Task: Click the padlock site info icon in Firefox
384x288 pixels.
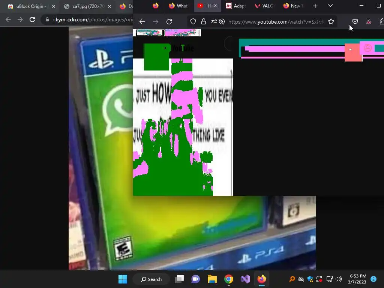Action: tap(204, 22)
